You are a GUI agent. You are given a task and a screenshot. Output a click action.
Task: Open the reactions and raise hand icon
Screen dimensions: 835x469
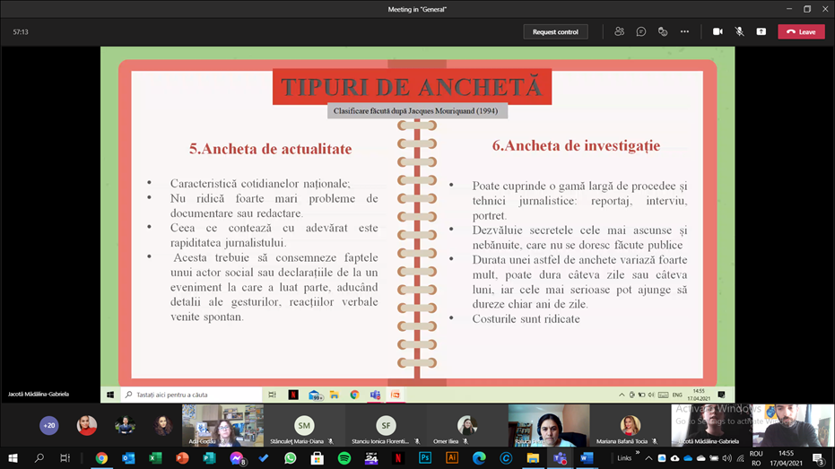[x=663, y=31]
